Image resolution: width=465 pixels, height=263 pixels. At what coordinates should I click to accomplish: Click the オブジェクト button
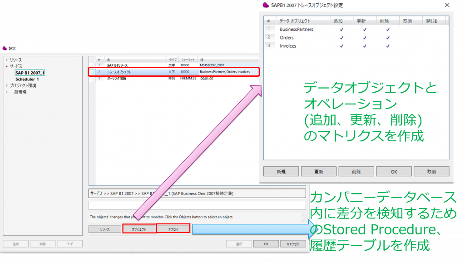coord(139,229)
